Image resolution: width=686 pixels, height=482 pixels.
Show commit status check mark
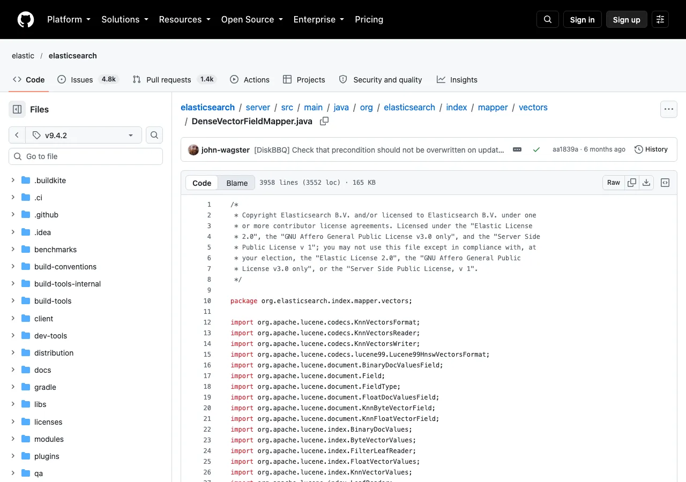(536, 150)
